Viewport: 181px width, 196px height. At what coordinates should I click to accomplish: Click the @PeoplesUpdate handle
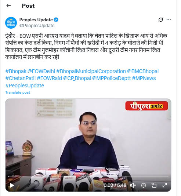[x=37, y=26]
